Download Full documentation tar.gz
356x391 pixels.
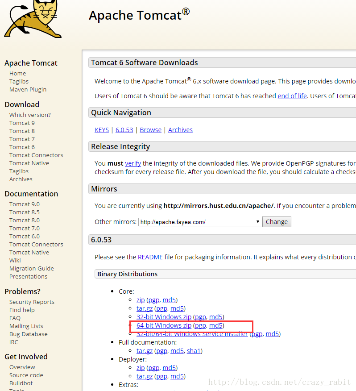point(145,351)
